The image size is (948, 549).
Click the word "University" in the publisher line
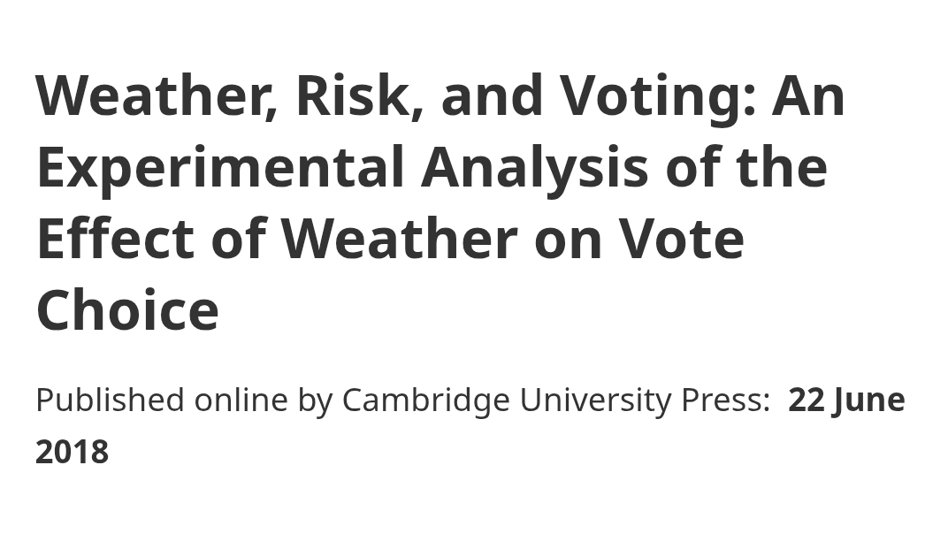(595, 400)
